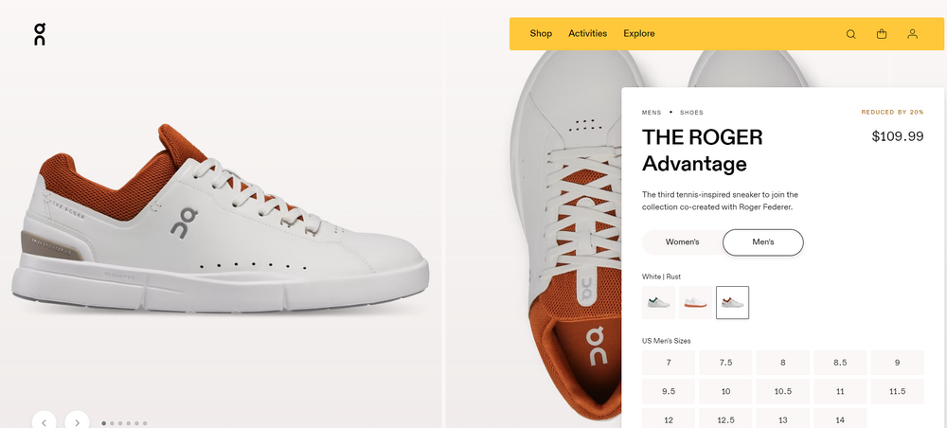Select the Men's toggle option
947x428 pixels.
click(x=762, y=242)
